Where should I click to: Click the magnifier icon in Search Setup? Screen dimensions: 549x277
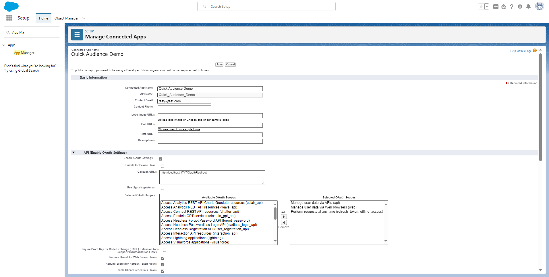click(204, 6)
